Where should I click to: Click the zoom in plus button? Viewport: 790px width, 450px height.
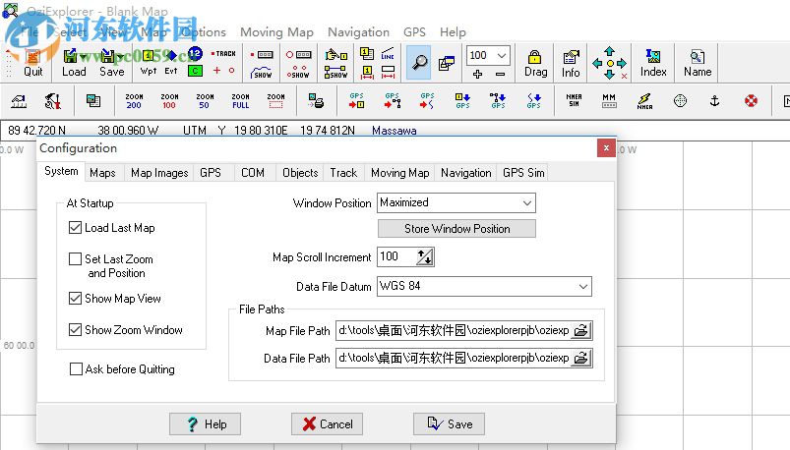click(477, 74)
